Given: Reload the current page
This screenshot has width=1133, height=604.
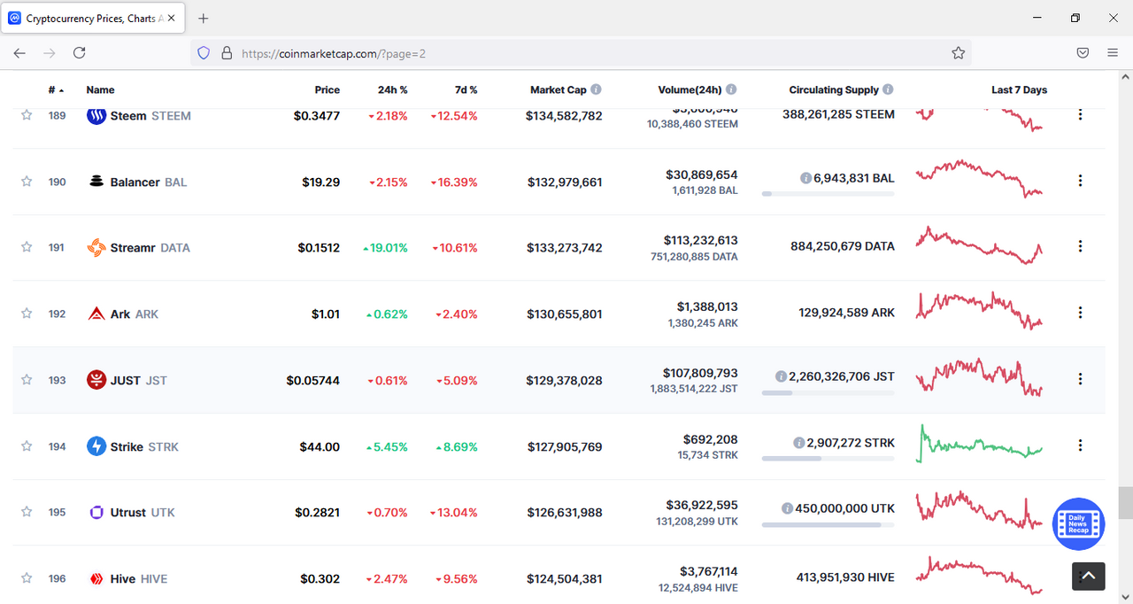Looking at the screenshot, I should coord(79,53).
